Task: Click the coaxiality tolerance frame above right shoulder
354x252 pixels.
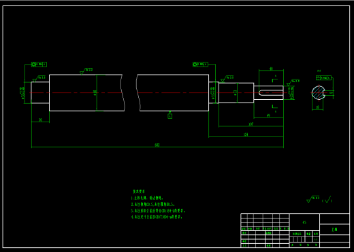Action: coord(200,65)
